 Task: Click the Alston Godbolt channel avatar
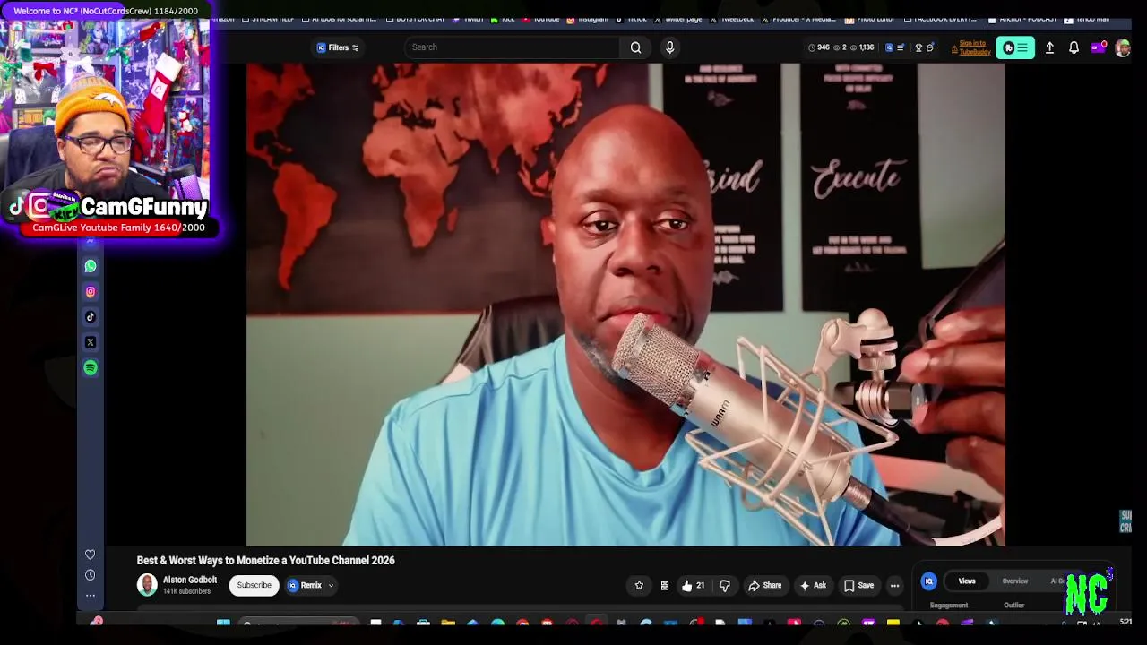tap(147, 586)
